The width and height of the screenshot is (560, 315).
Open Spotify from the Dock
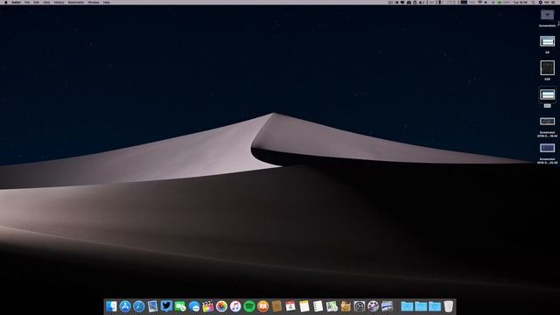248,306
